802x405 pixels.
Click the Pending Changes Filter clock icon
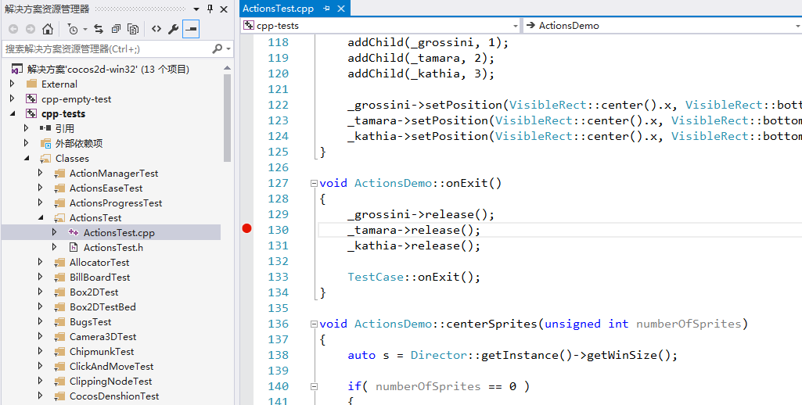tap(73, 29)
